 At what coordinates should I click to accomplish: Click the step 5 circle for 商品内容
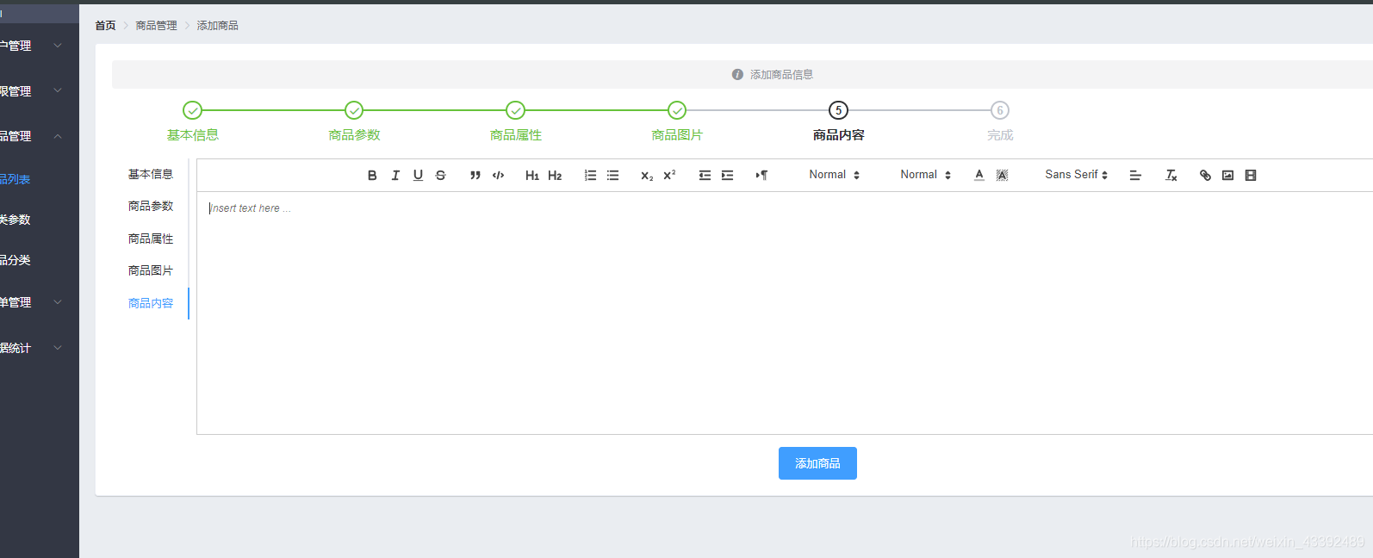(x=838, y=110)
